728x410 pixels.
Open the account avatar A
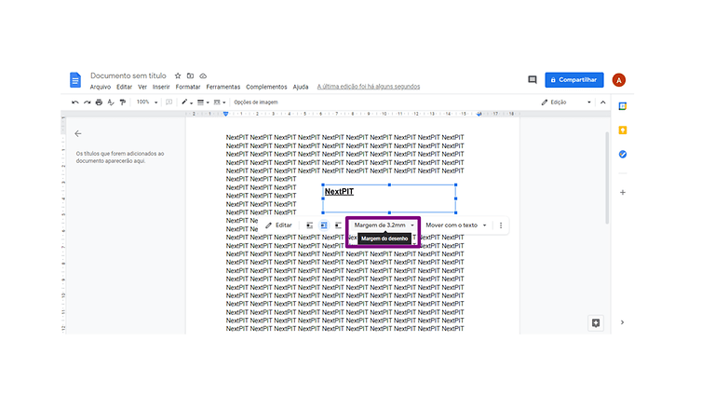pos(618,80)
